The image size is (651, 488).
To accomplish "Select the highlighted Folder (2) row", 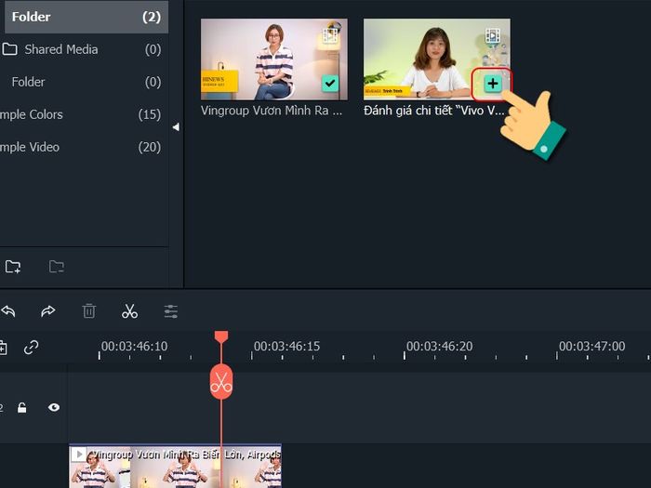I will [86, 17].
